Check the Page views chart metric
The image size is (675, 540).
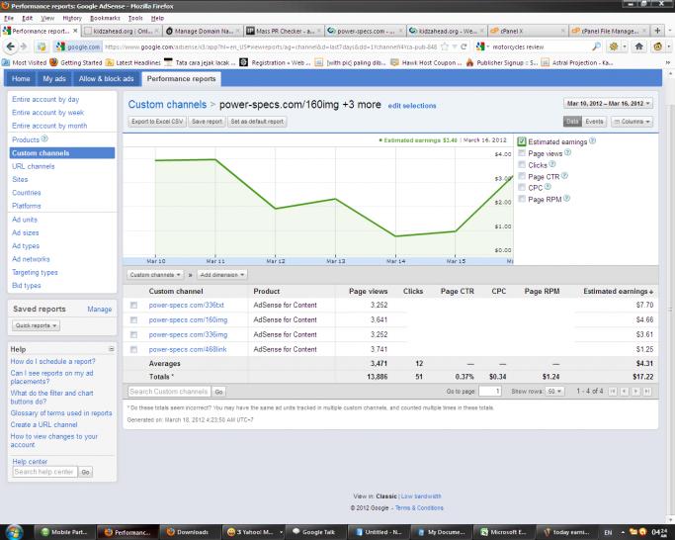coord(522,153)
